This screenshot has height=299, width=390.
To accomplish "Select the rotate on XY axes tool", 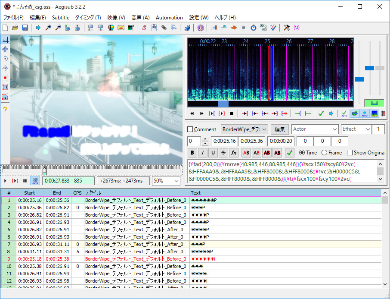I will click(5, 68).
